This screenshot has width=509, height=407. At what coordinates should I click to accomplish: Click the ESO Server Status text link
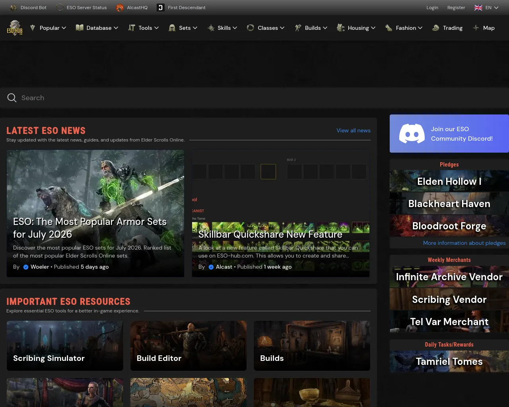87,8
